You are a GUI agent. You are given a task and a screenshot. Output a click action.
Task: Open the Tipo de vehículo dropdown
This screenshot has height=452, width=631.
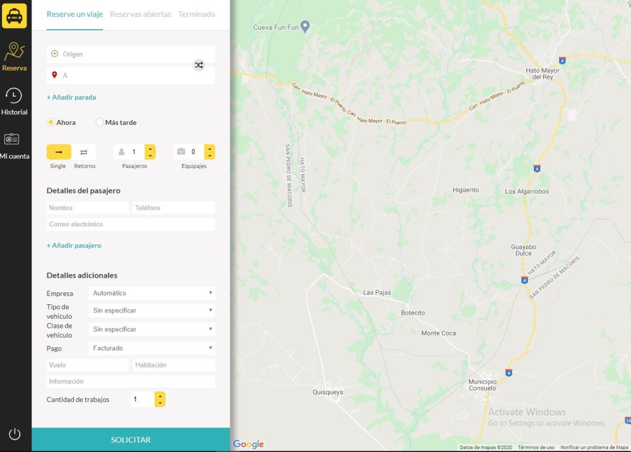tap(151, 311)
